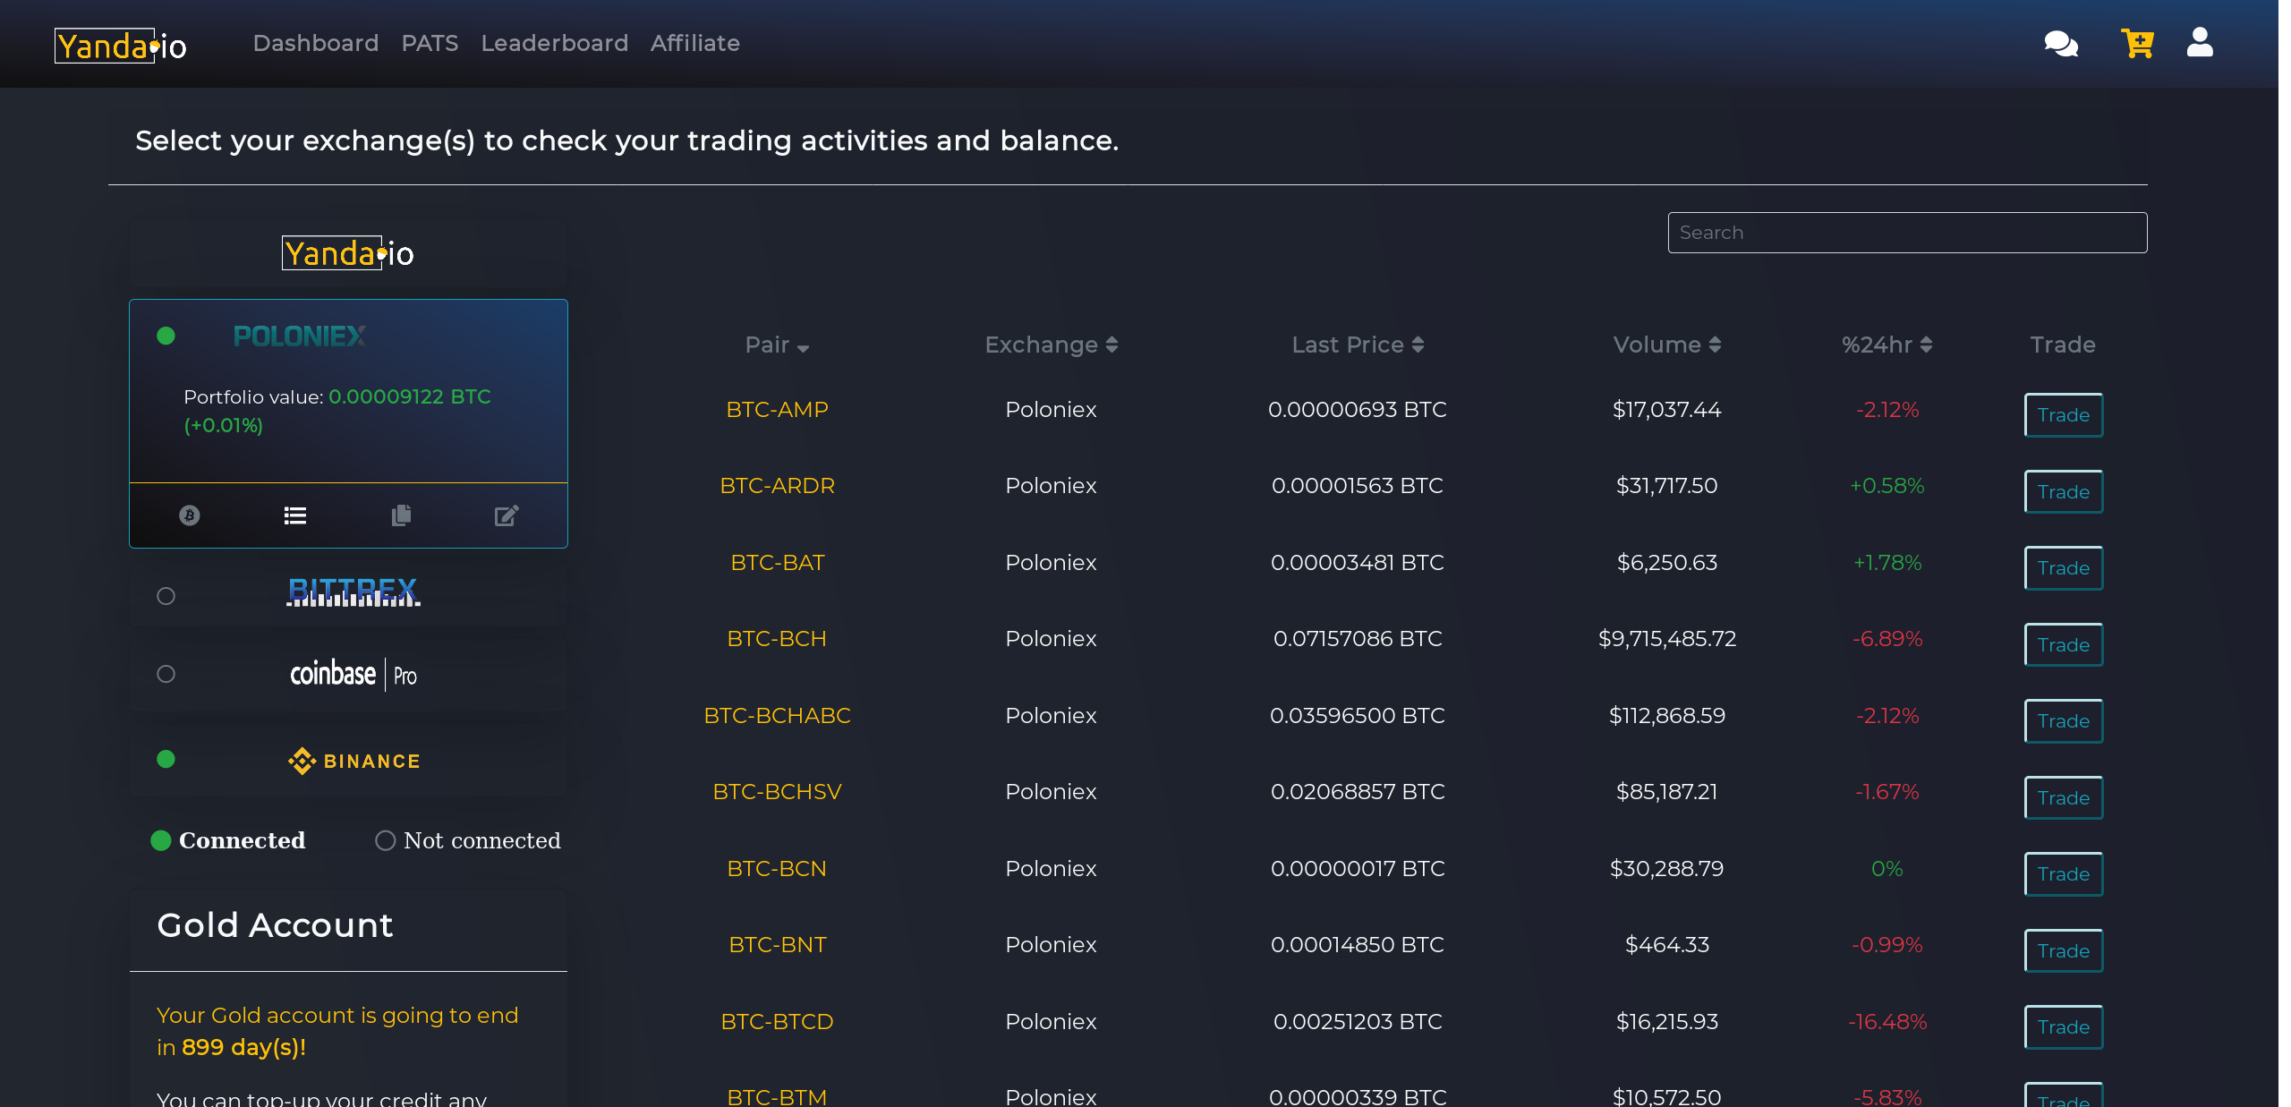
Task: Click the Search input field
Action: [1907, 233]
